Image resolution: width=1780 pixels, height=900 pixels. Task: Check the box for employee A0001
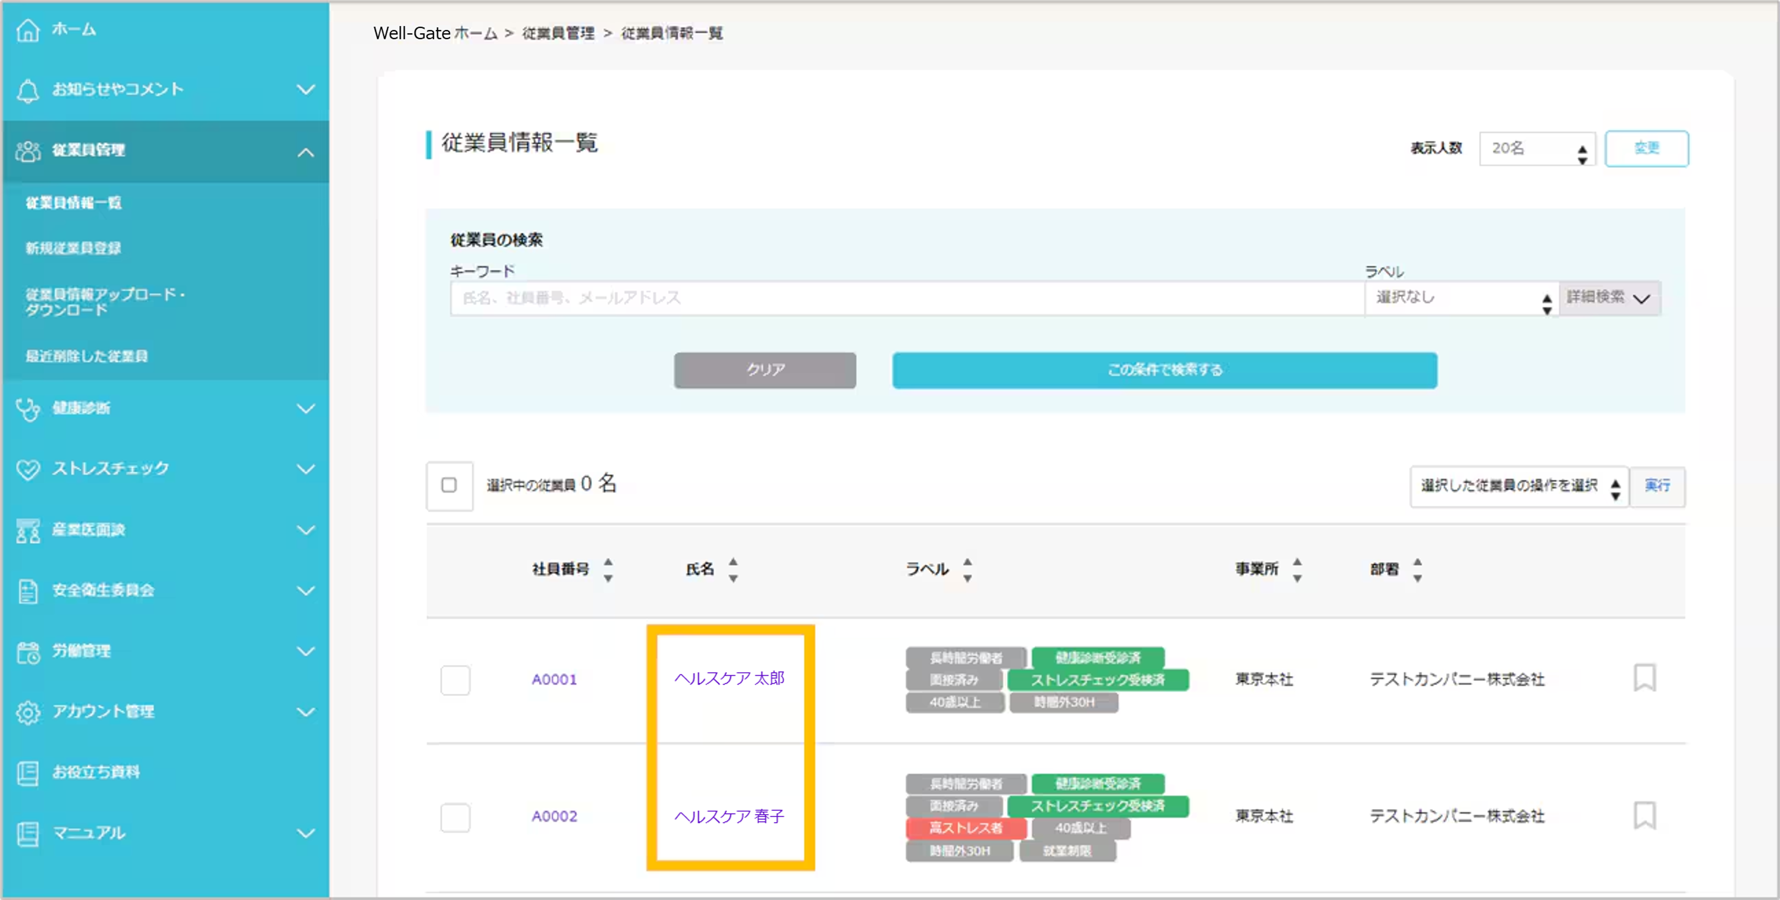456,680
